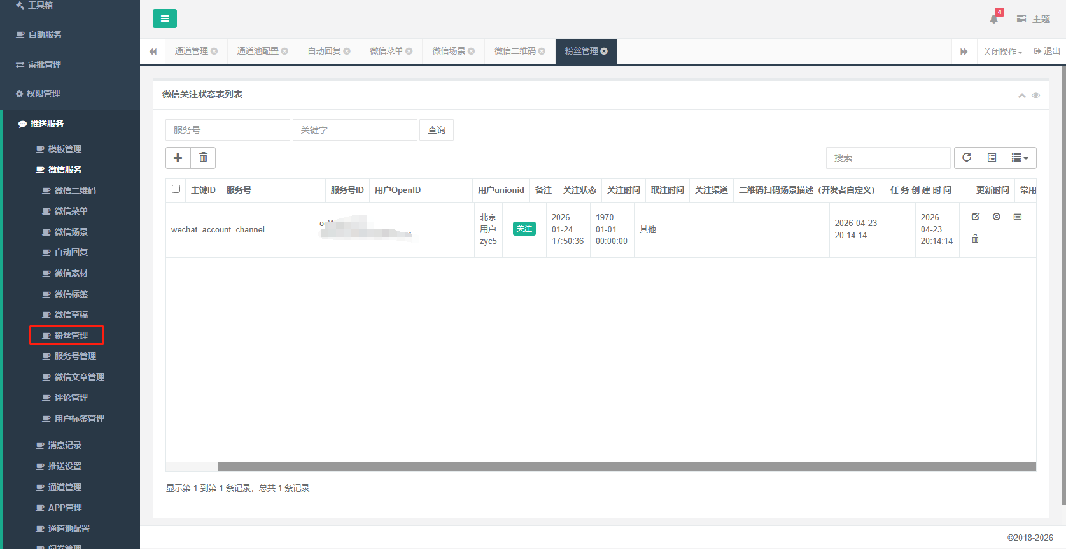Viewport: 1066px width, 549px height.
Task: Focus the 服务号 input field
Action: coord(228,130)
